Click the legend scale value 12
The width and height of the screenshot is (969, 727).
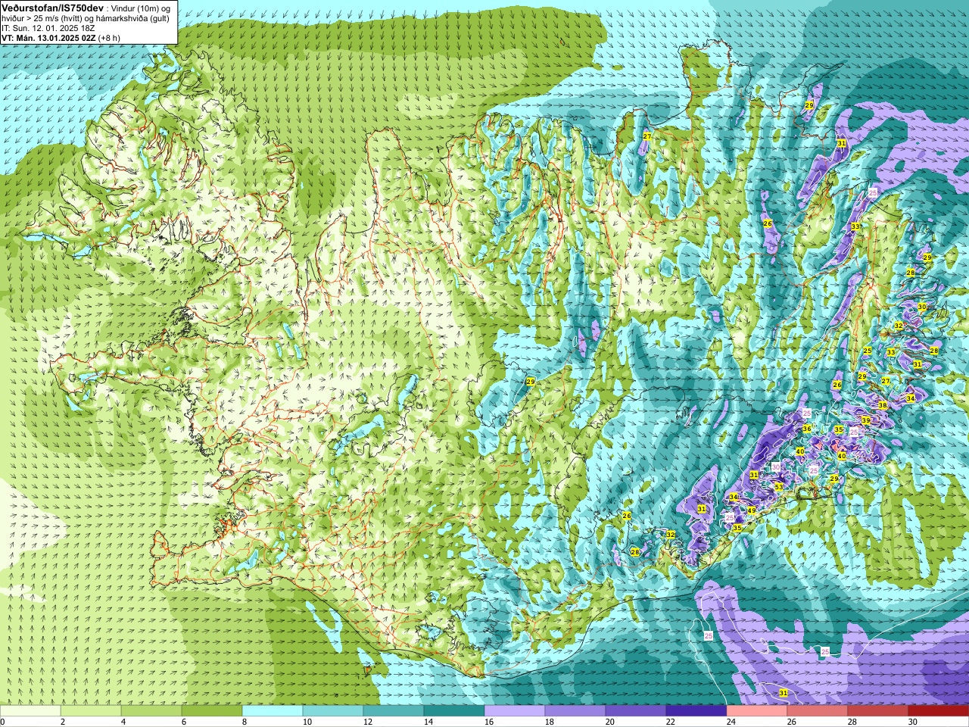pos(368,722)
